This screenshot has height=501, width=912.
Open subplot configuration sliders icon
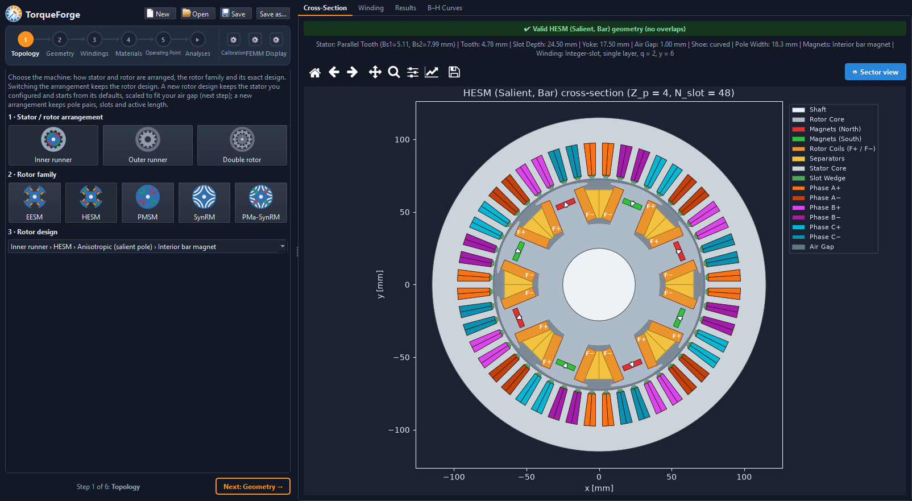point(413,72)
